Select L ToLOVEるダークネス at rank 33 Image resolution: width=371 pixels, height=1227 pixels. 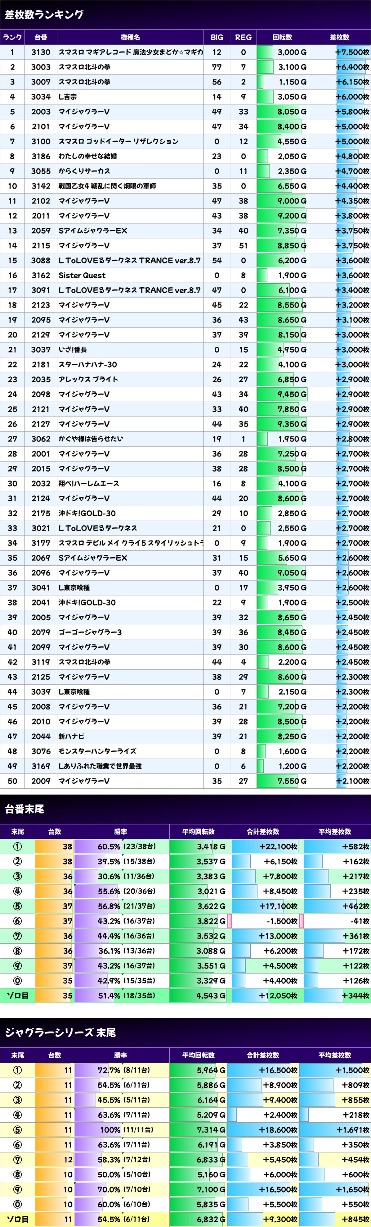(97, 528)
